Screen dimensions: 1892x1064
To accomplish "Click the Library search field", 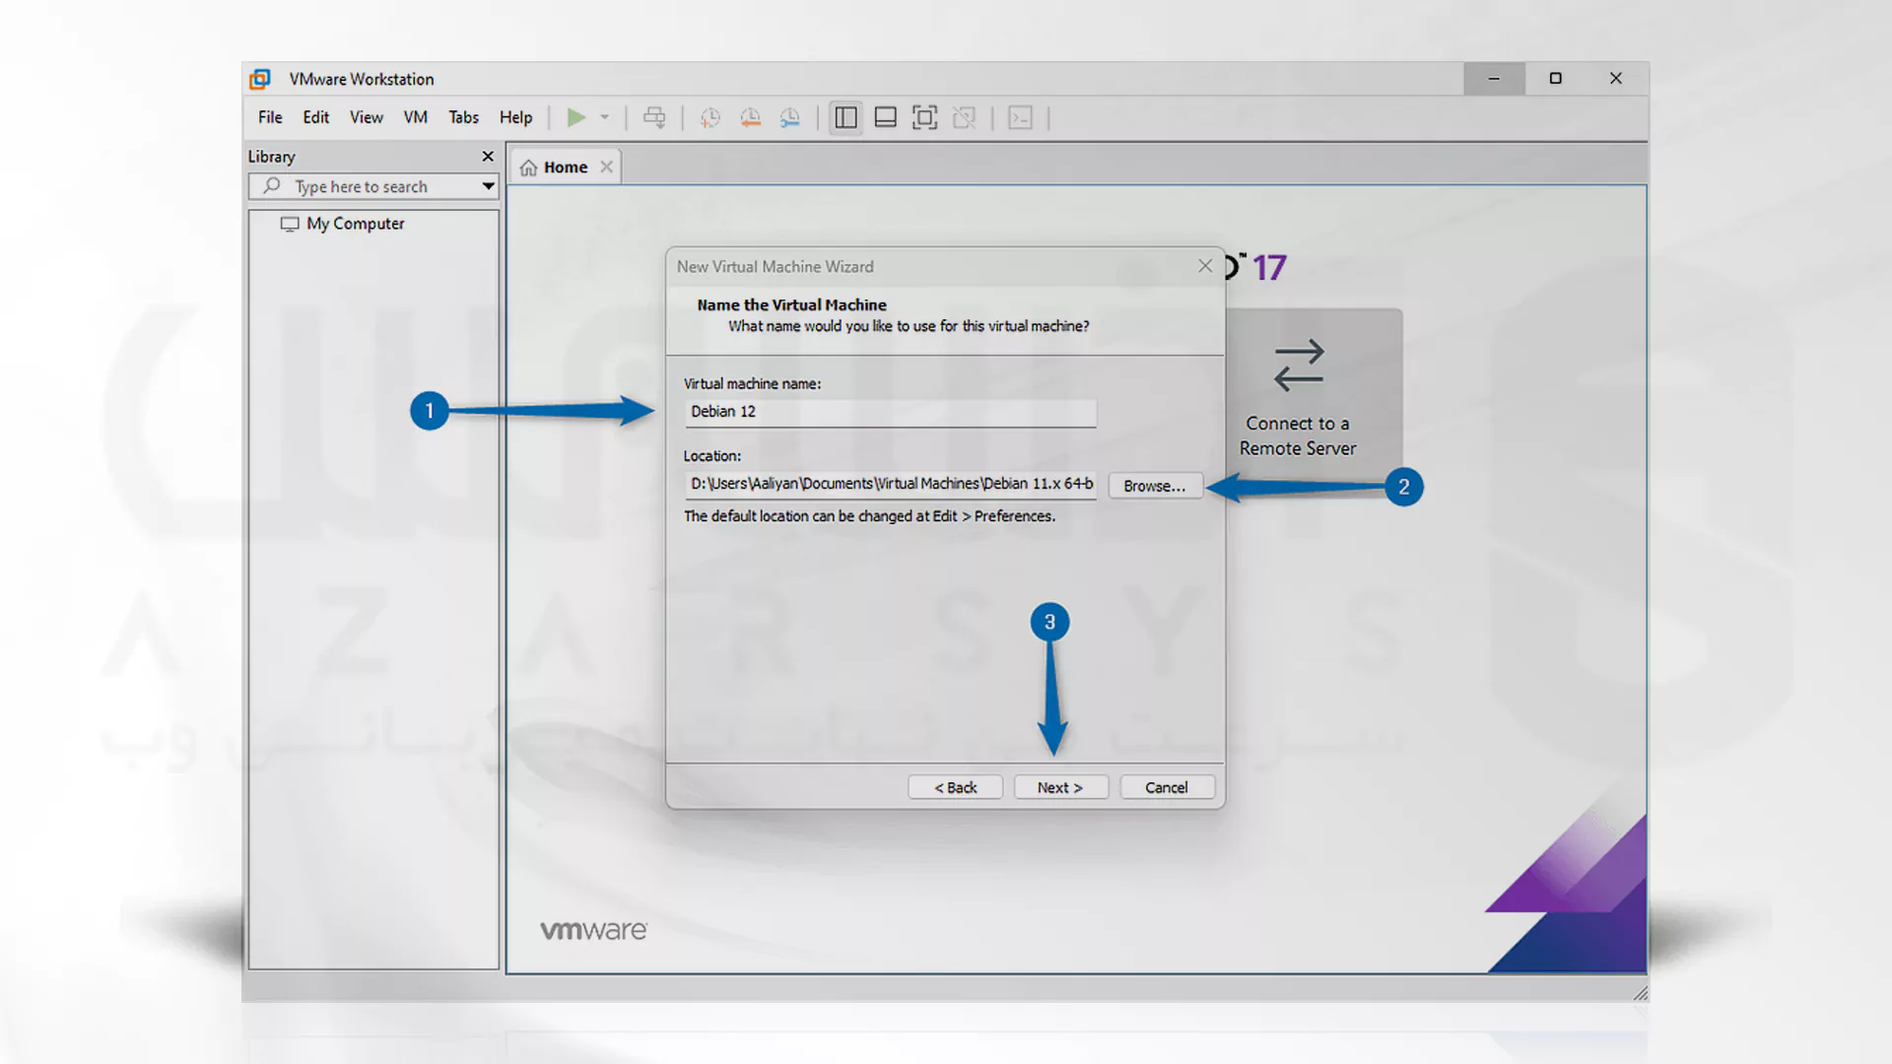I will pos(374,186).
